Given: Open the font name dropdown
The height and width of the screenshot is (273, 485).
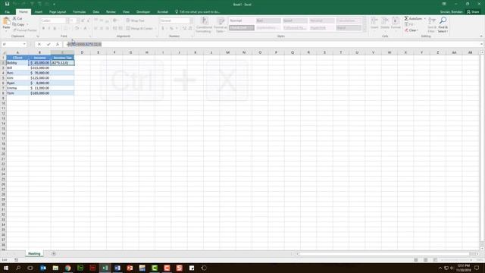Looking at the screenshot, I should click(67, 20).
